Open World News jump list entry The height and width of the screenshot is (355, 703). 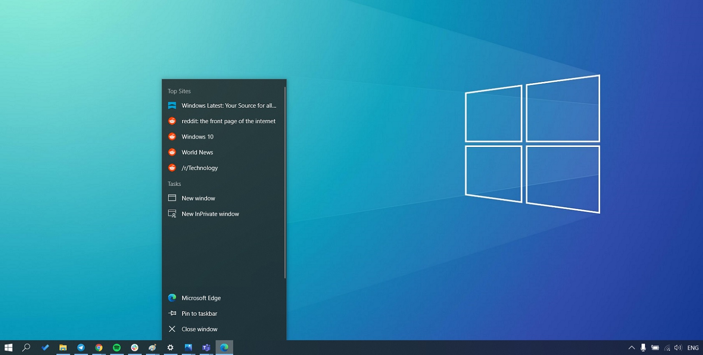tap(224, 152)
